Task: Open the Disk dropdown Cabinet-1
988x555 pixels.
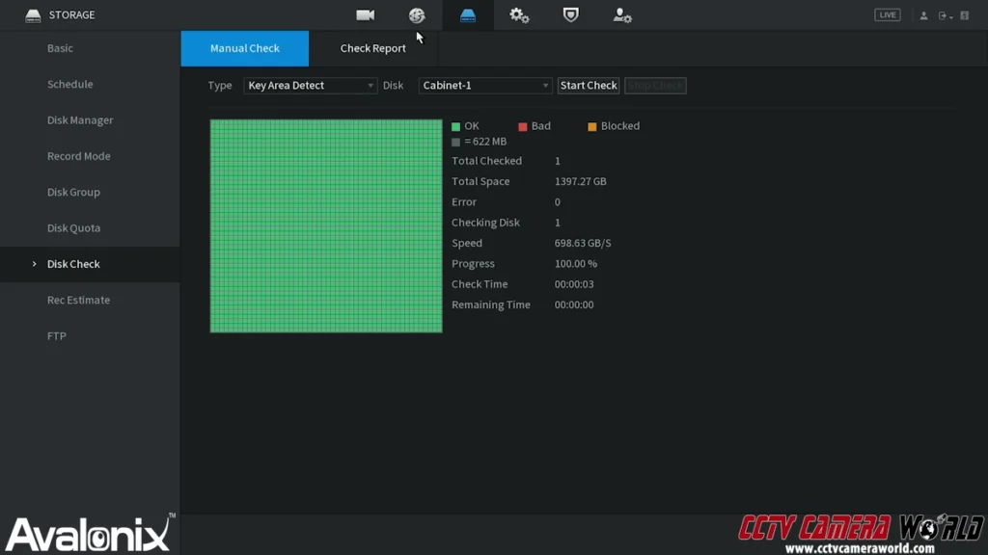Action: pyautogui.click(x=485, y=86)
